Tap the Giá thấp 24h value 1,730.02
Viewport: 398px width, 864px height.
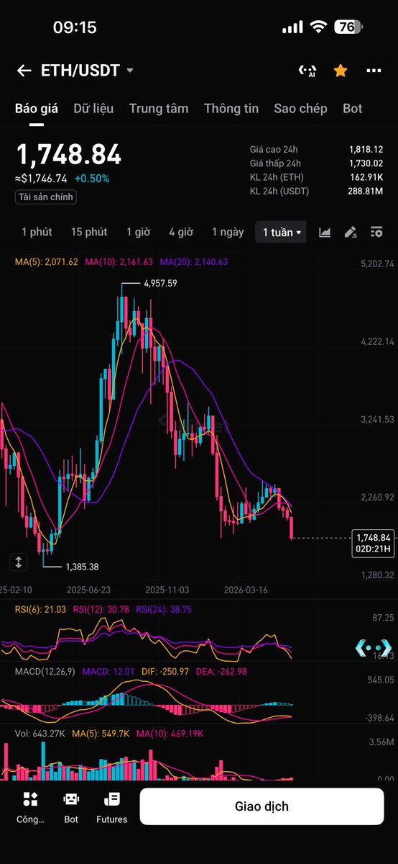click(366, 163)
